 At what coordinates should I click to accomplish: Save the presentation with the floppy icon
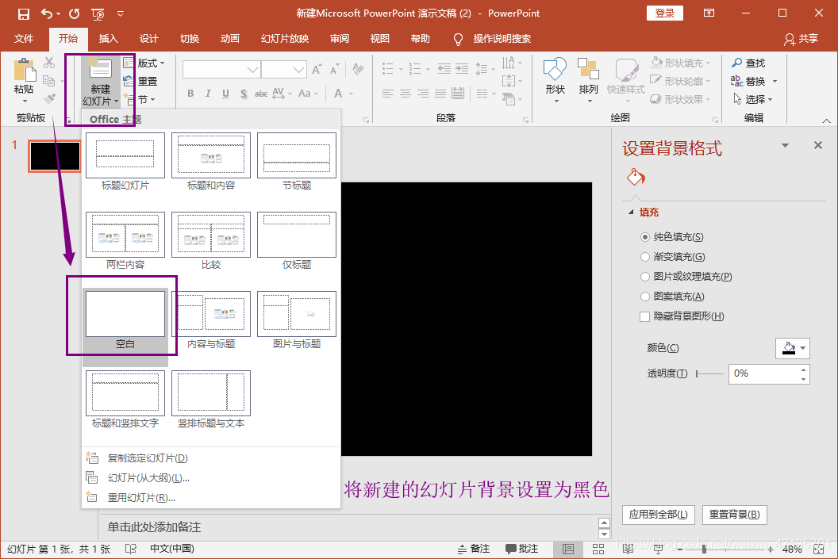24,14
